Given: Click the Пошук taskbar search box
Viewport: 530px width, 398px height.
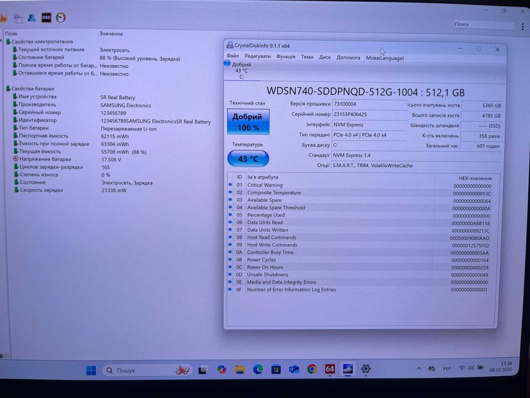Looking at the screenshot, I should [147, 370].
